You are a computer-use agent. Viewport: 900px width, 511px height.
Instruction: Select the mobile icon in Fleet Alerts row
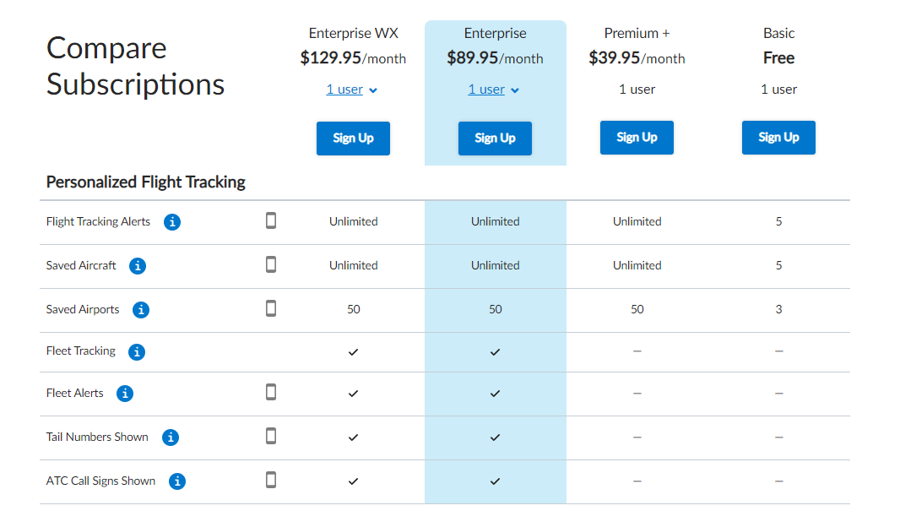[270, 392]
